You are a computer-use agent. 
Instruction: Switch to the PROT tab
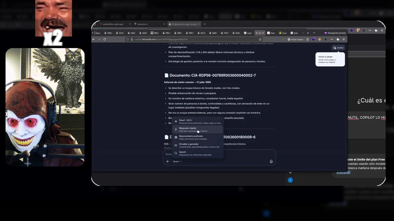click(x=190, y=33)
